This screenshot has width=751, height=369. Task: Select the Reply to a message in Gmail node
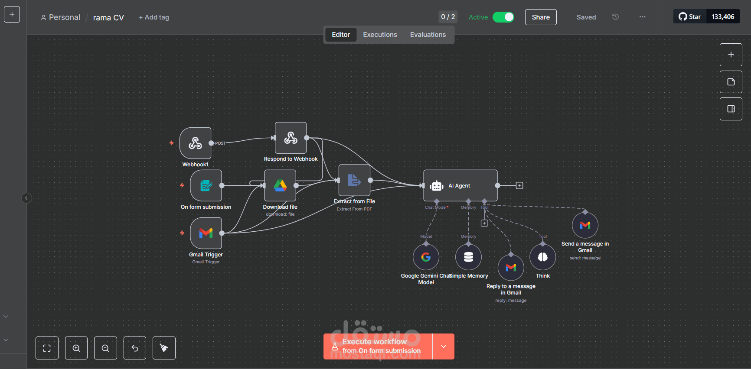pos(511,268)
